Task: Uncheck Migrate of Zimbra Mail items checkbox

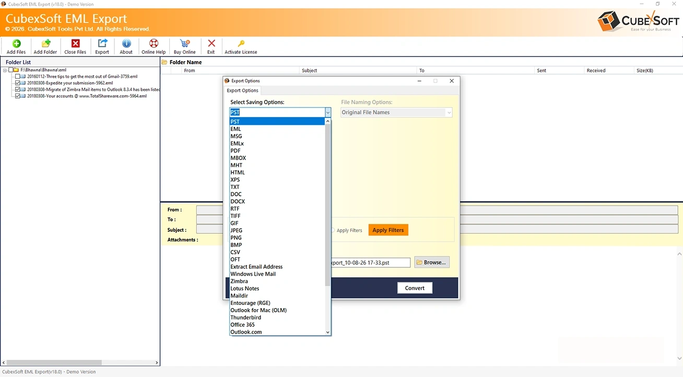Action: [18, 89]
